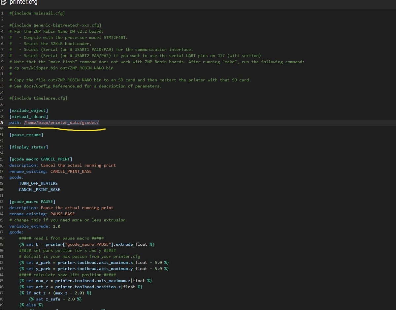Click the '[gcode_macro PAUSE]' section header

32,201
